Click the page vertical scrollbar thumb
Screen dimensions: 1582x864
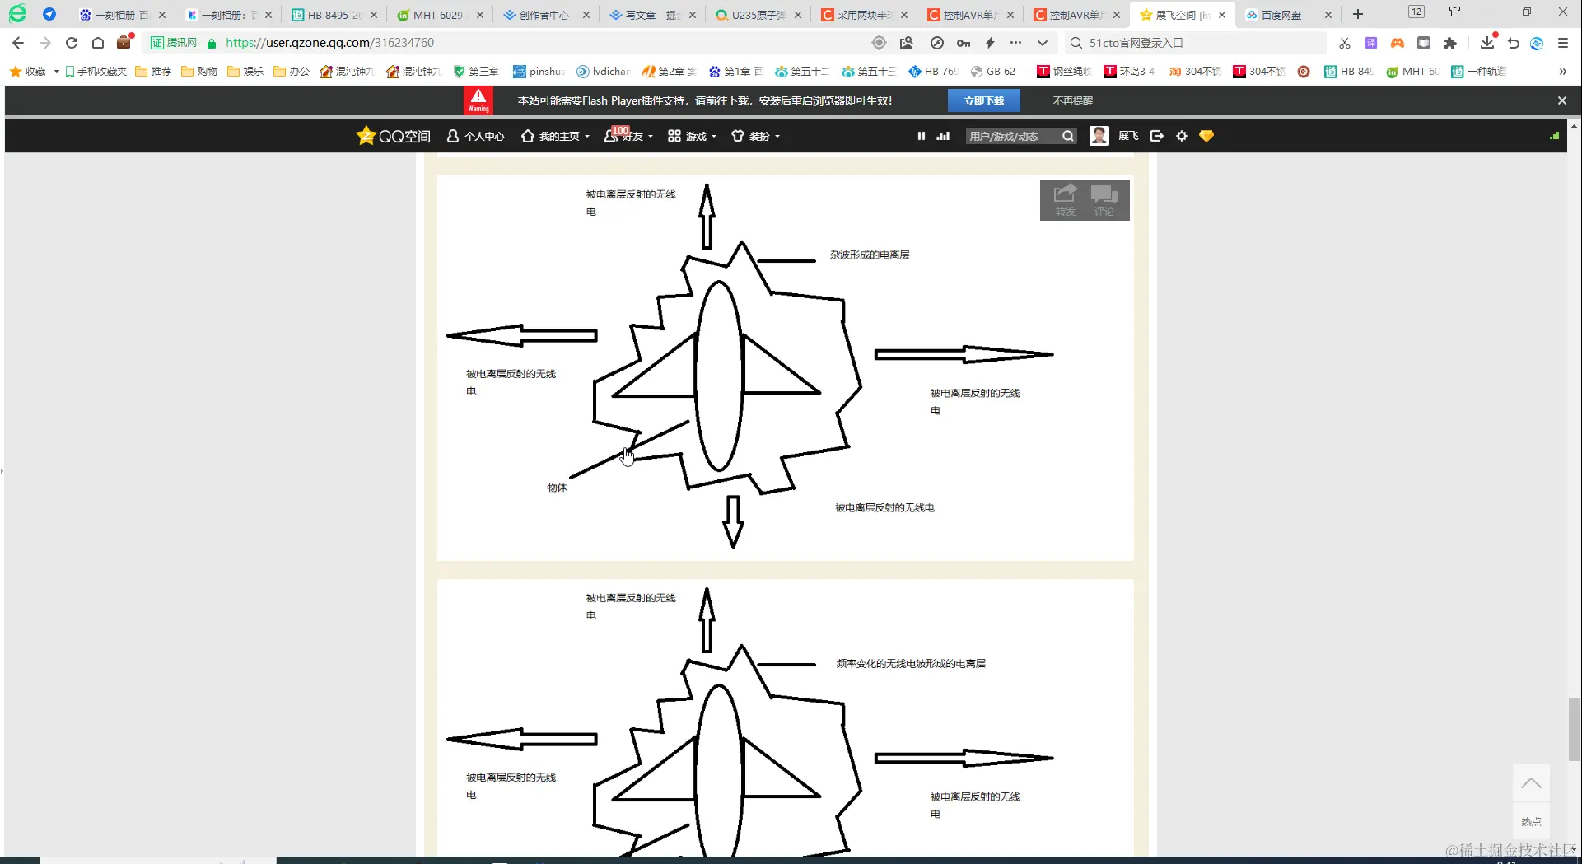(1574, 729)
